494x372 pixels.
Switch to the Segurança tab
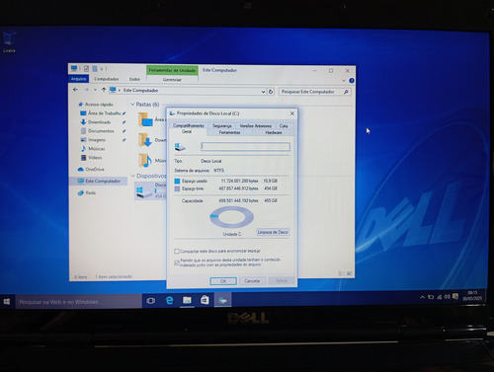222,126
